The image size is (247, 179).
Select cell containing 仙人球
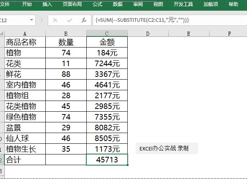point(25,138)
